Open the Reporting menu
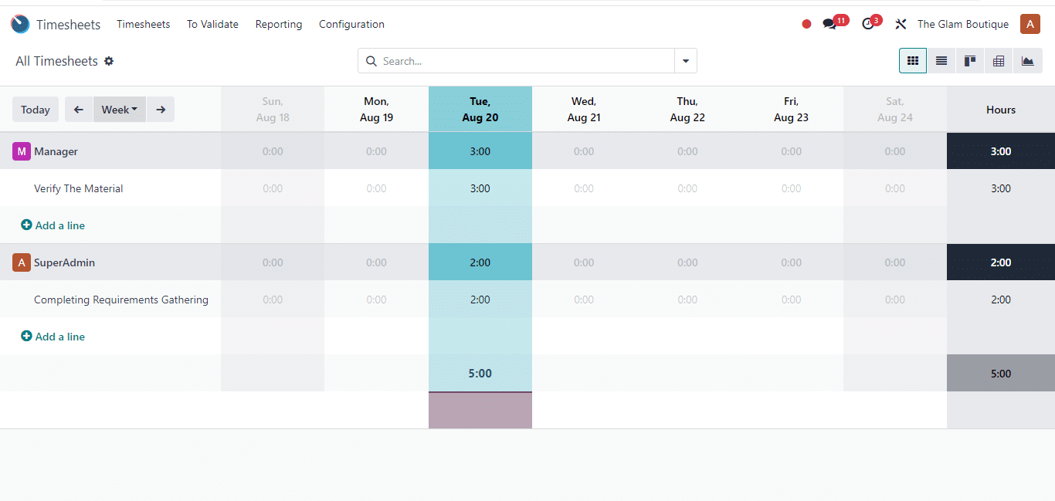This screenshot has width=1055, height=501. click(x=279, y=24)
